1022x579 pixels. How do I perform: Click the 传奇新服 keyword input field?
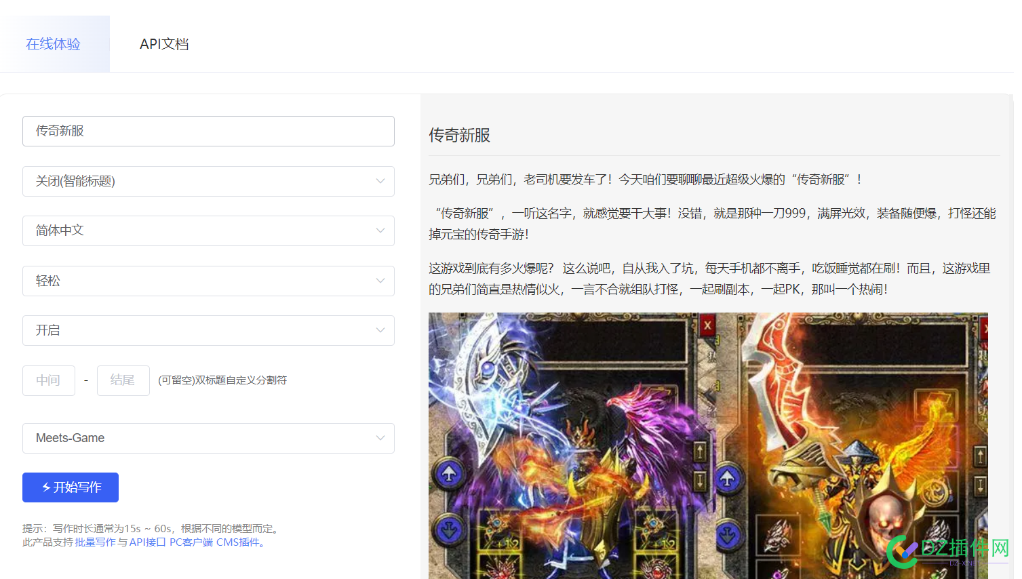pos(208,131)
